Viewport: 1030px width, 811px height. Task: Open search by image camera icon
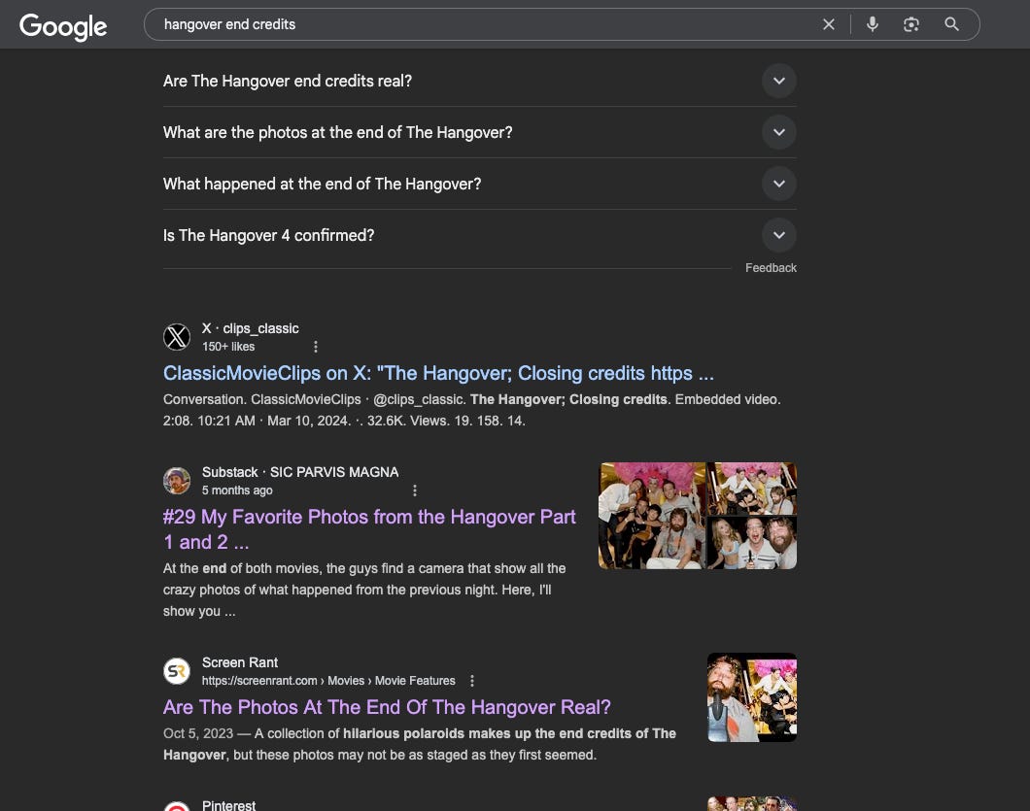(910, 24)
